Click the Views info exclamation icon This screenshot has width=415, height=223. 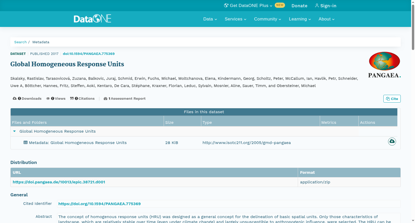[x=53, y=98]
